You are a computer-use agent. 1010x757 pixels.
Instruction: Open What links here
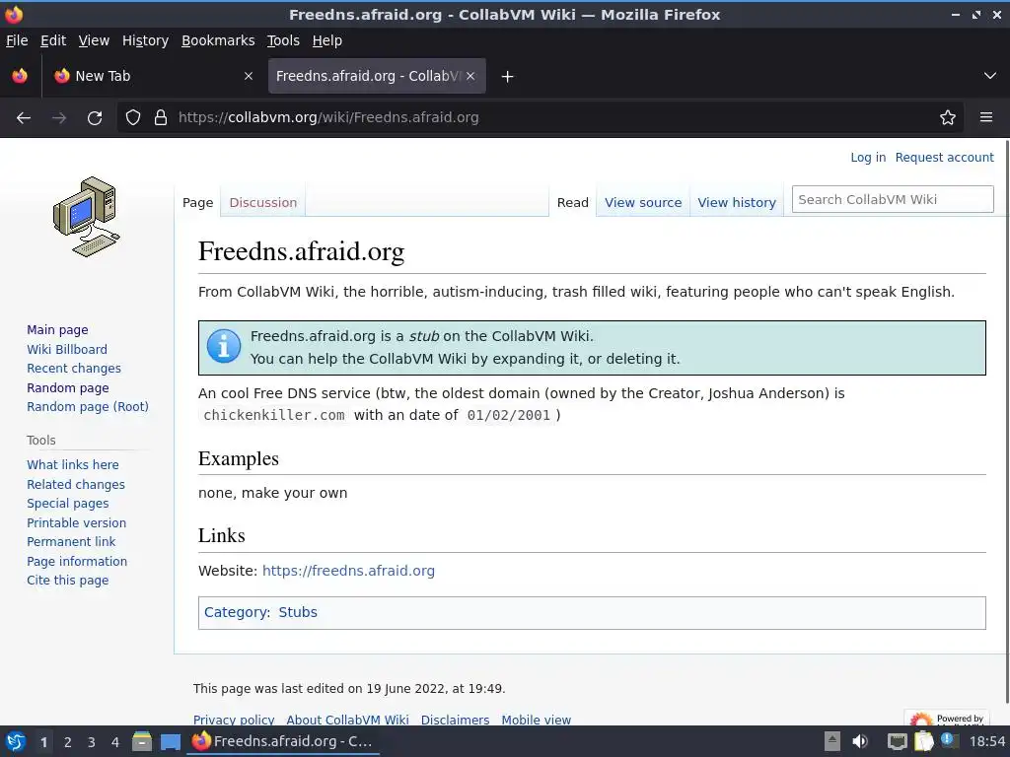point(73,465)
